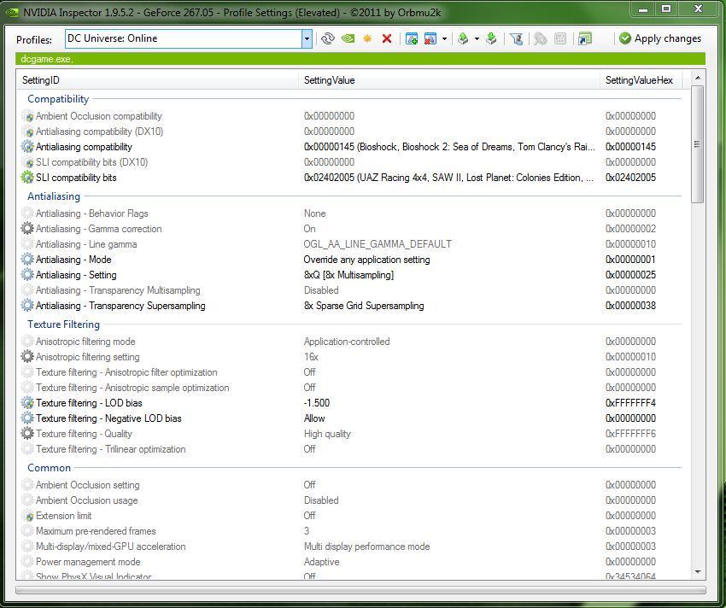Viewport: 726px width, 608px height.
Task: Collapse the Compatibility group header
Action: coord(58,99)
